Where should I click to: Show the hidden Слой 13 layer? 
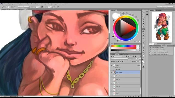pos(112,79)
